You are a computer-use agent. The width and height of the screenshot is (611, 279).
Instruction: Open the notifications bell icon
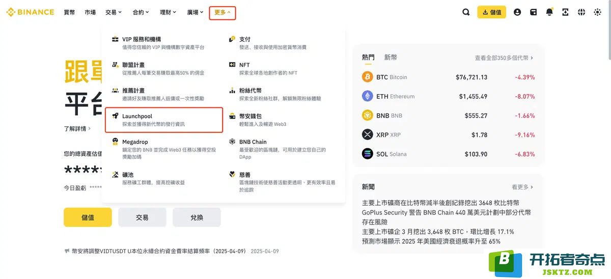[x=549, y=12]
